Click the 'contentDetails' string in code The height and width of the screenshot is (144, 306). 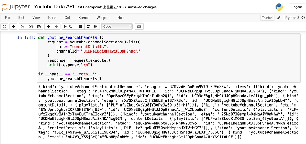[x=88, y=47]
